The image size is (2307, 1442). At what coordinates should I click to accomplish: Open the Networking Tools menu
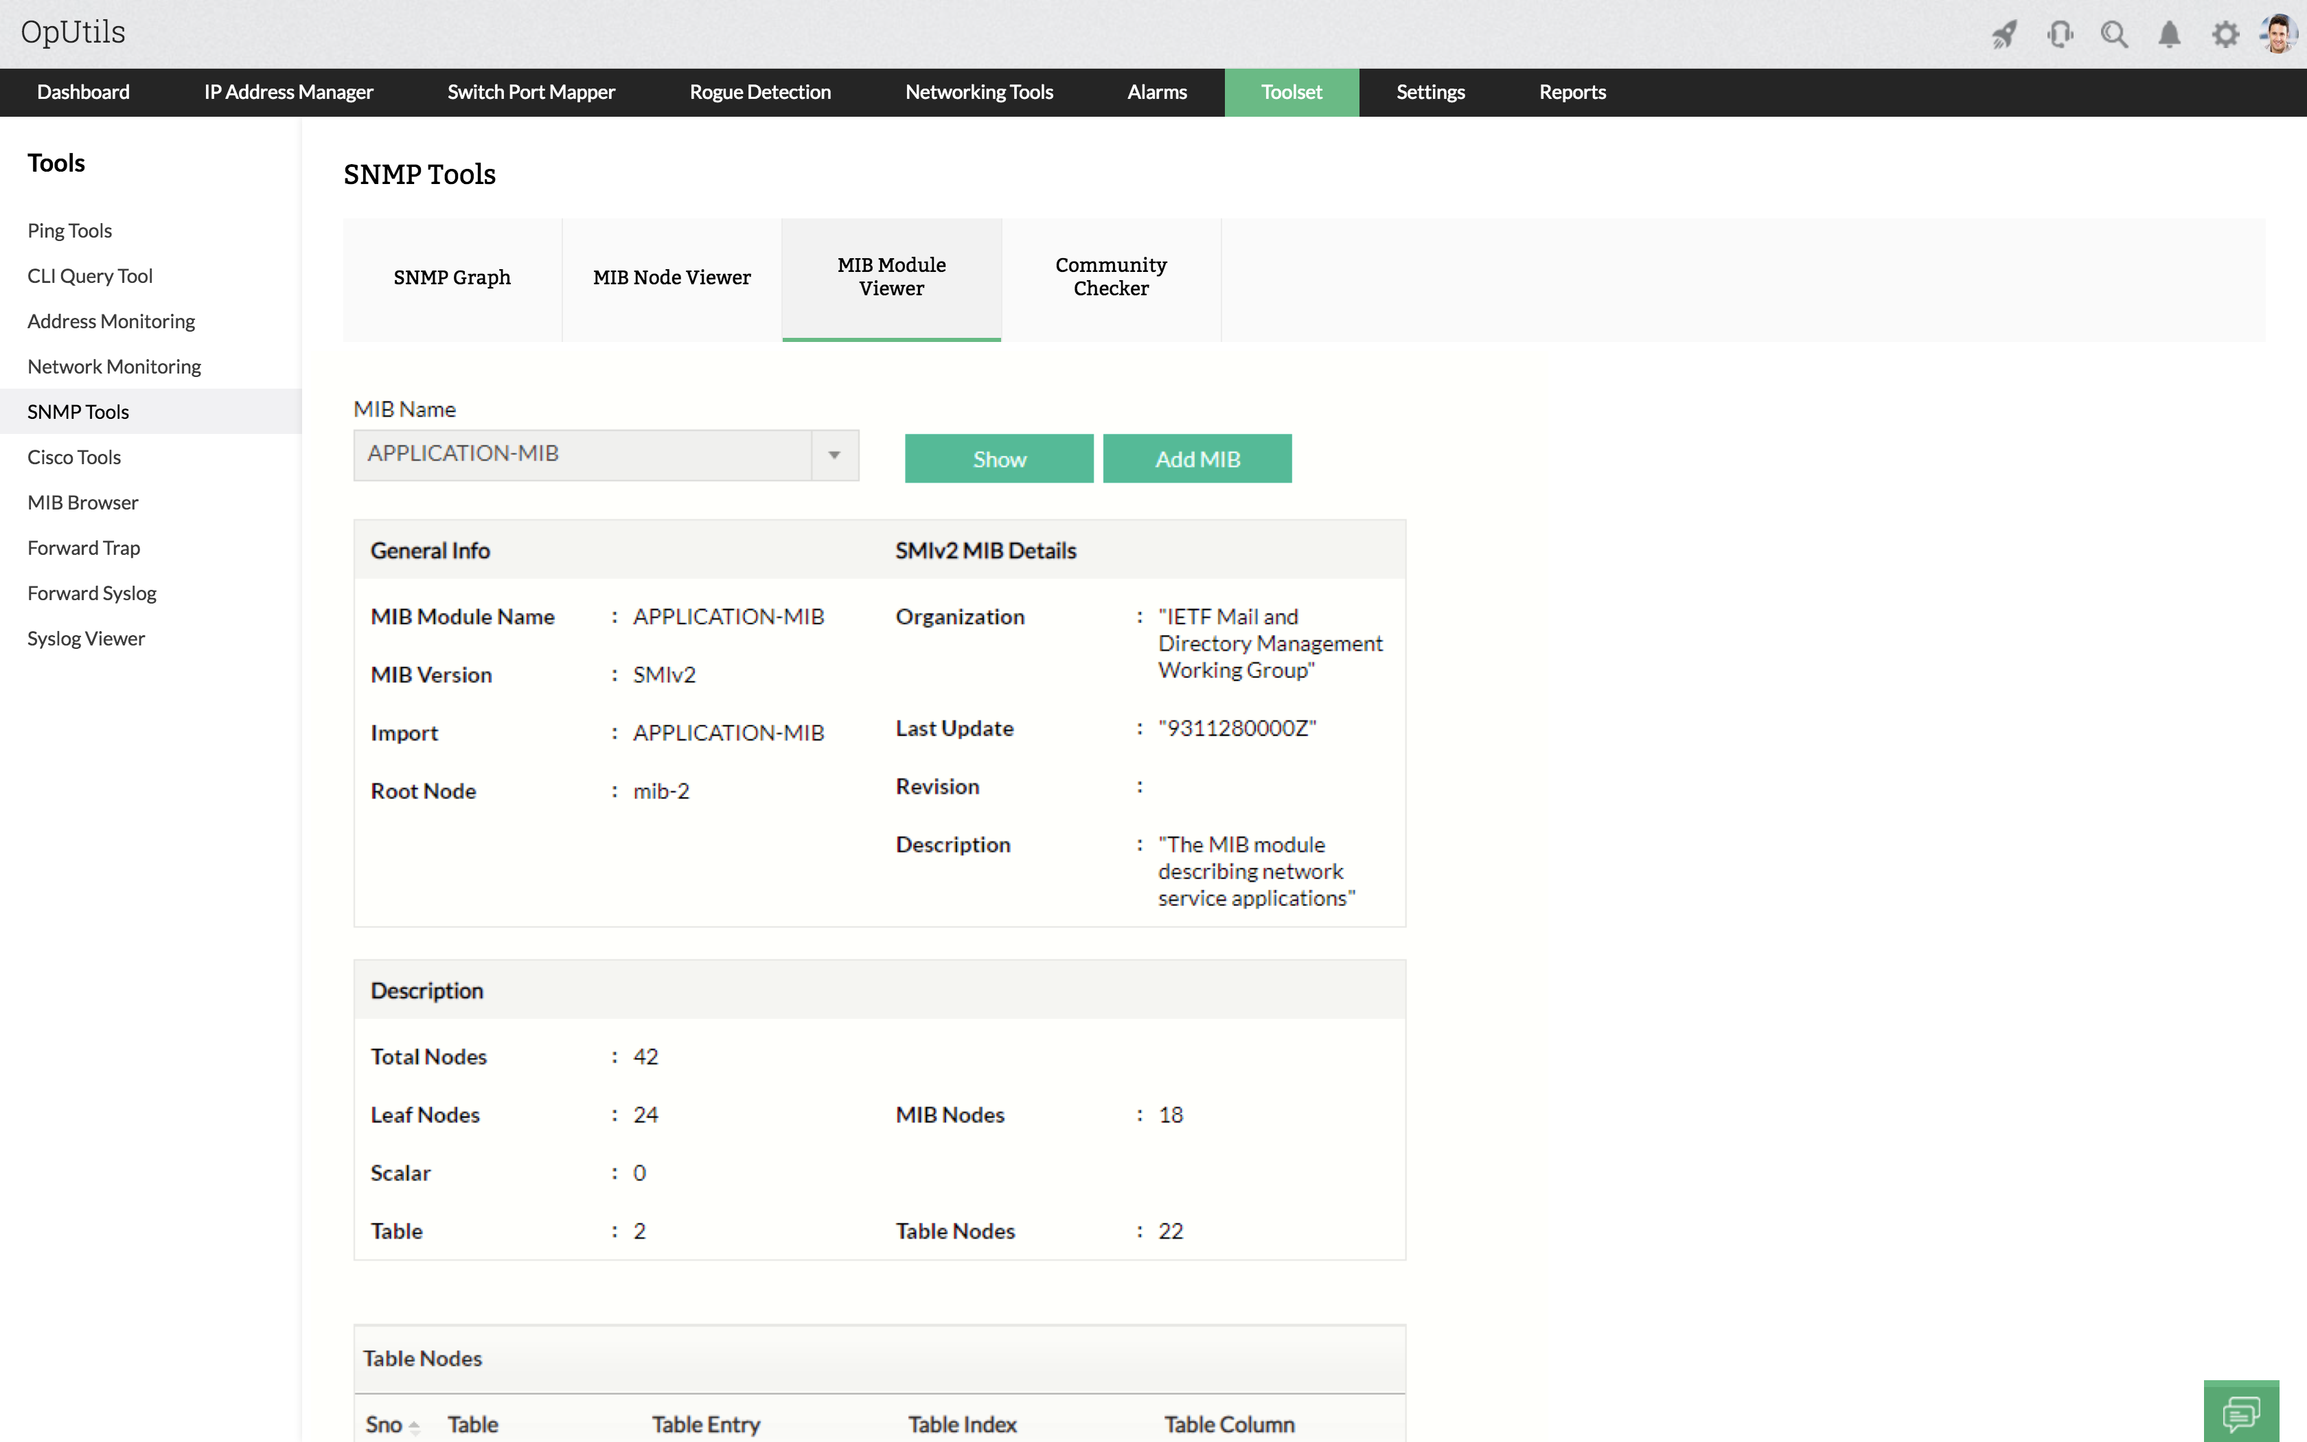(x=979, y=93)
